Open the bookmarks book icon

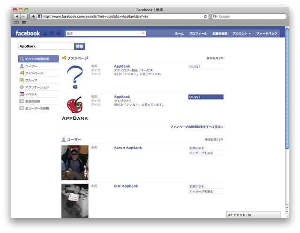16,23
